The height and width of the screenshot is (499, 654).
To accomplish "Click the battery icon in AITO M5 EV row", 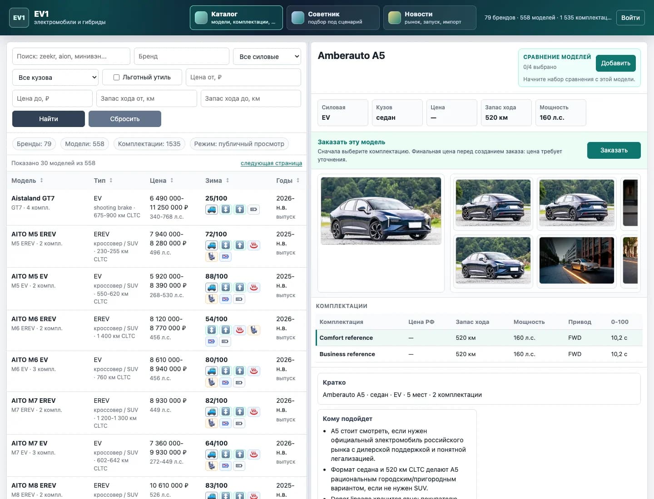I will click(239, 298).
